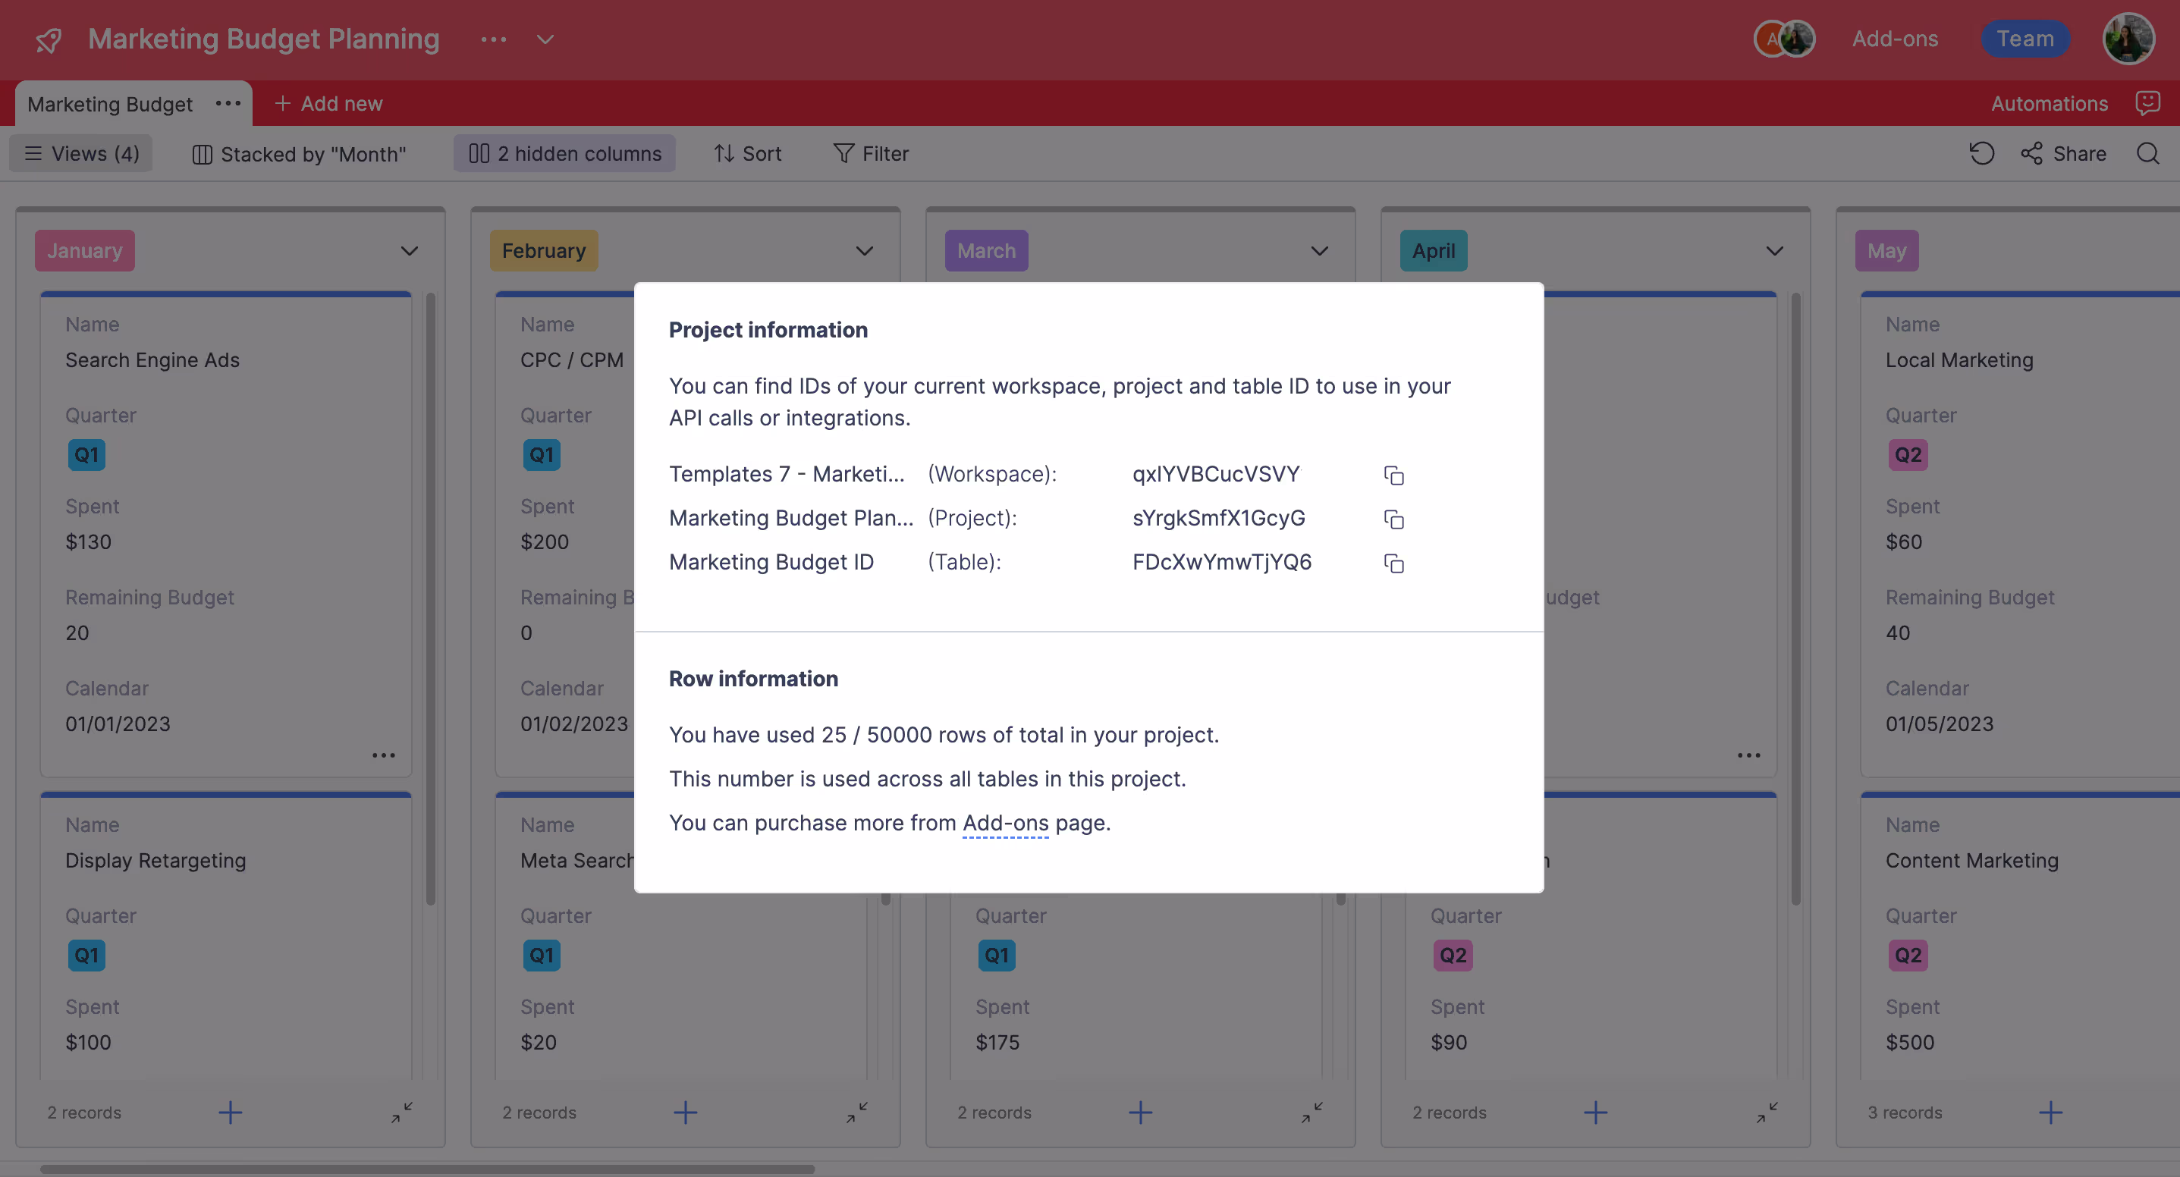The width and height of the screenshot is (2180, 1177).
Task: Copy the Workspace ID qxIYVBCucVSVY
Action: [1394, 476]
